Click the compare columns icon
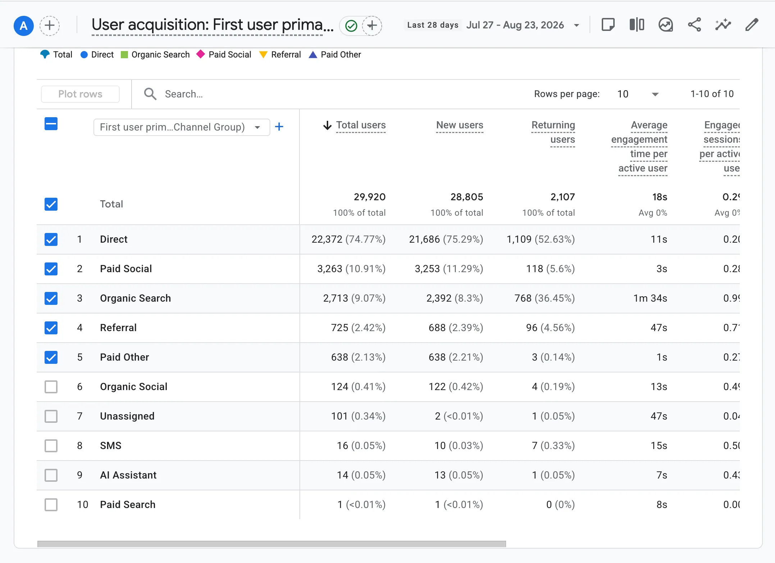Screen dimensions: 775x563 pos(637,25)
